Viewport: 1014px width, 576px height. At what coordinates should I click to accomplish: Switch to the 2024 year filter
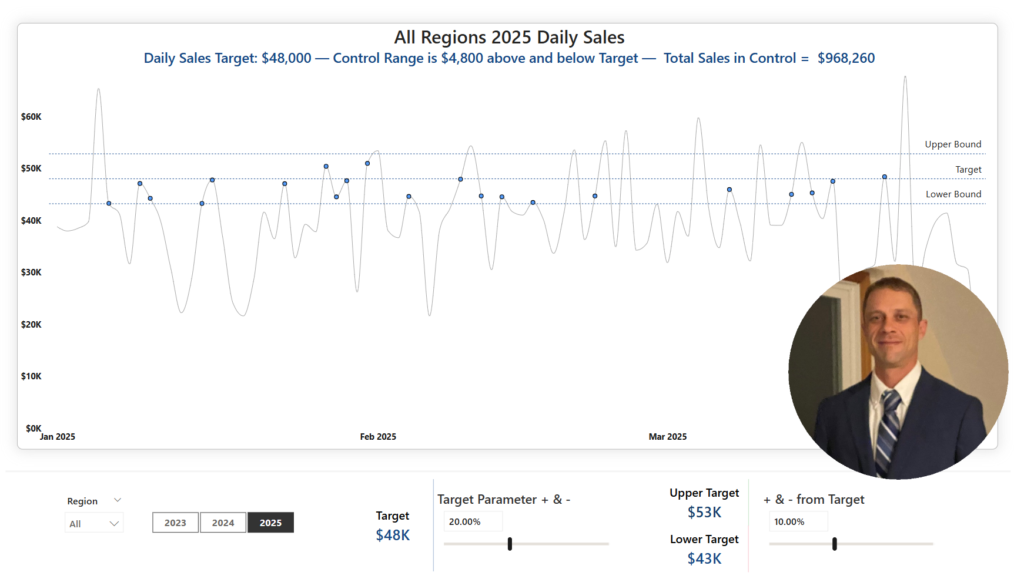click(223, 522)
